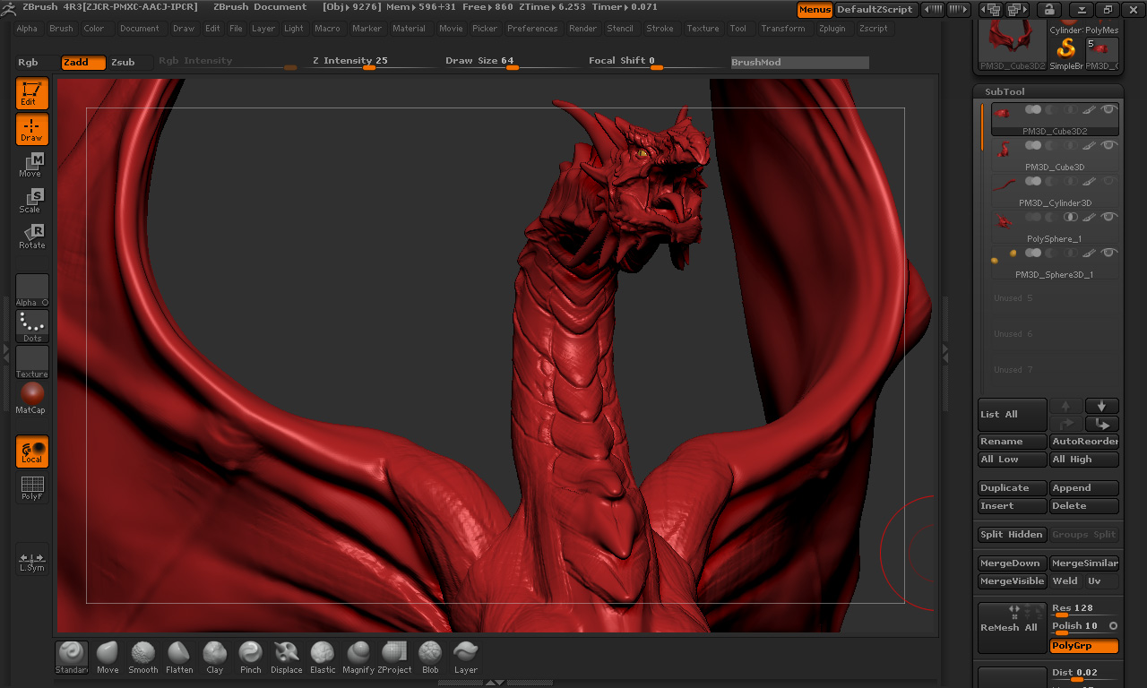Hide the PM3D_Cube3D subtool with eye icon
The width and height of the screenshot is (1147, 688).
coord(1109,145)
